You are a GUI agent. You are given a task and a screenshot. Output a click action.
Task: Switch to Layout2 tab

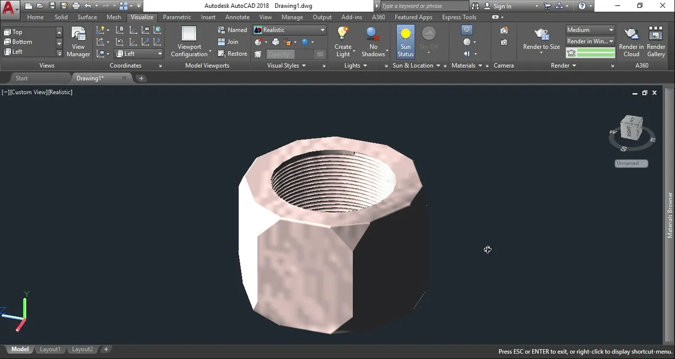pyautogui.click(x=82, y=349)
